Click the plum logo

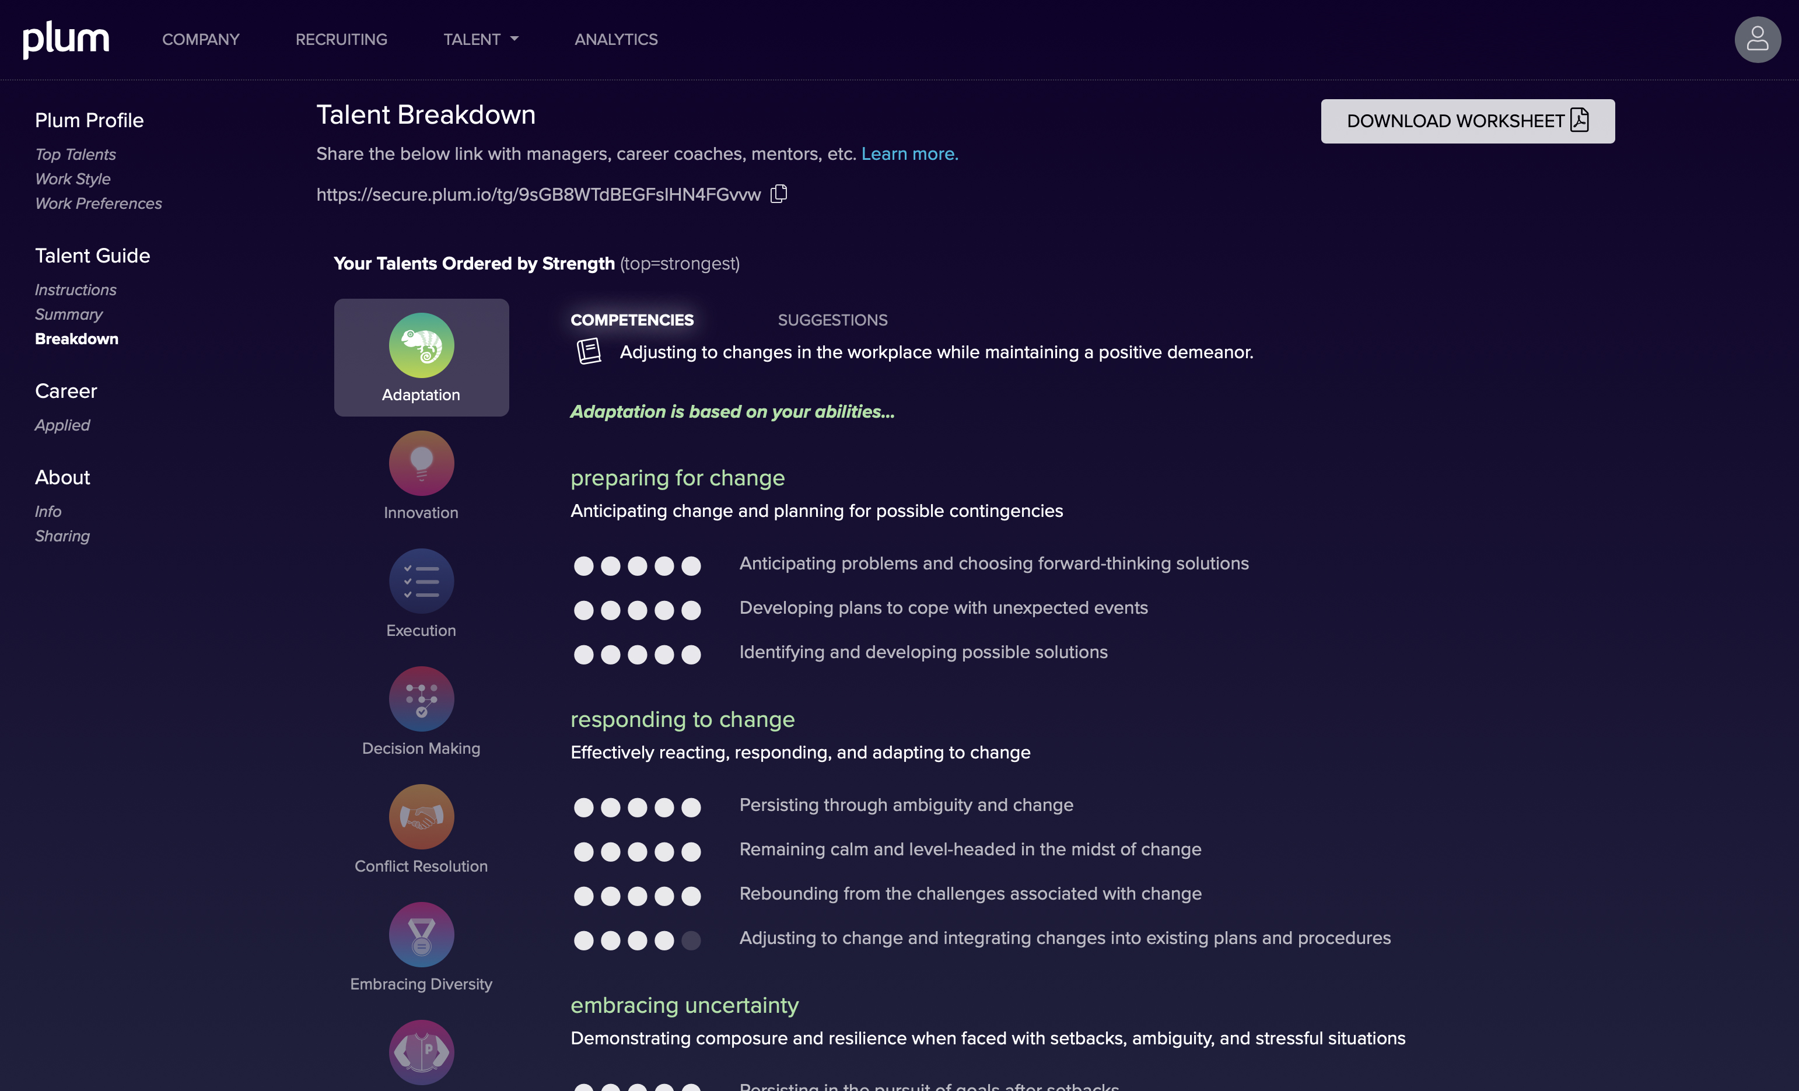tap(66, 40)
